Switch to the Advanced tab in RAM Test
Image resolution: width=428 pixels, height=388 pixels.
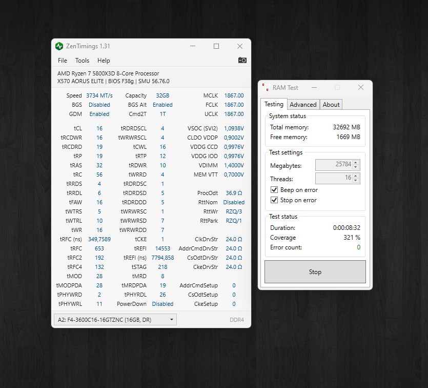click(303, 105)
